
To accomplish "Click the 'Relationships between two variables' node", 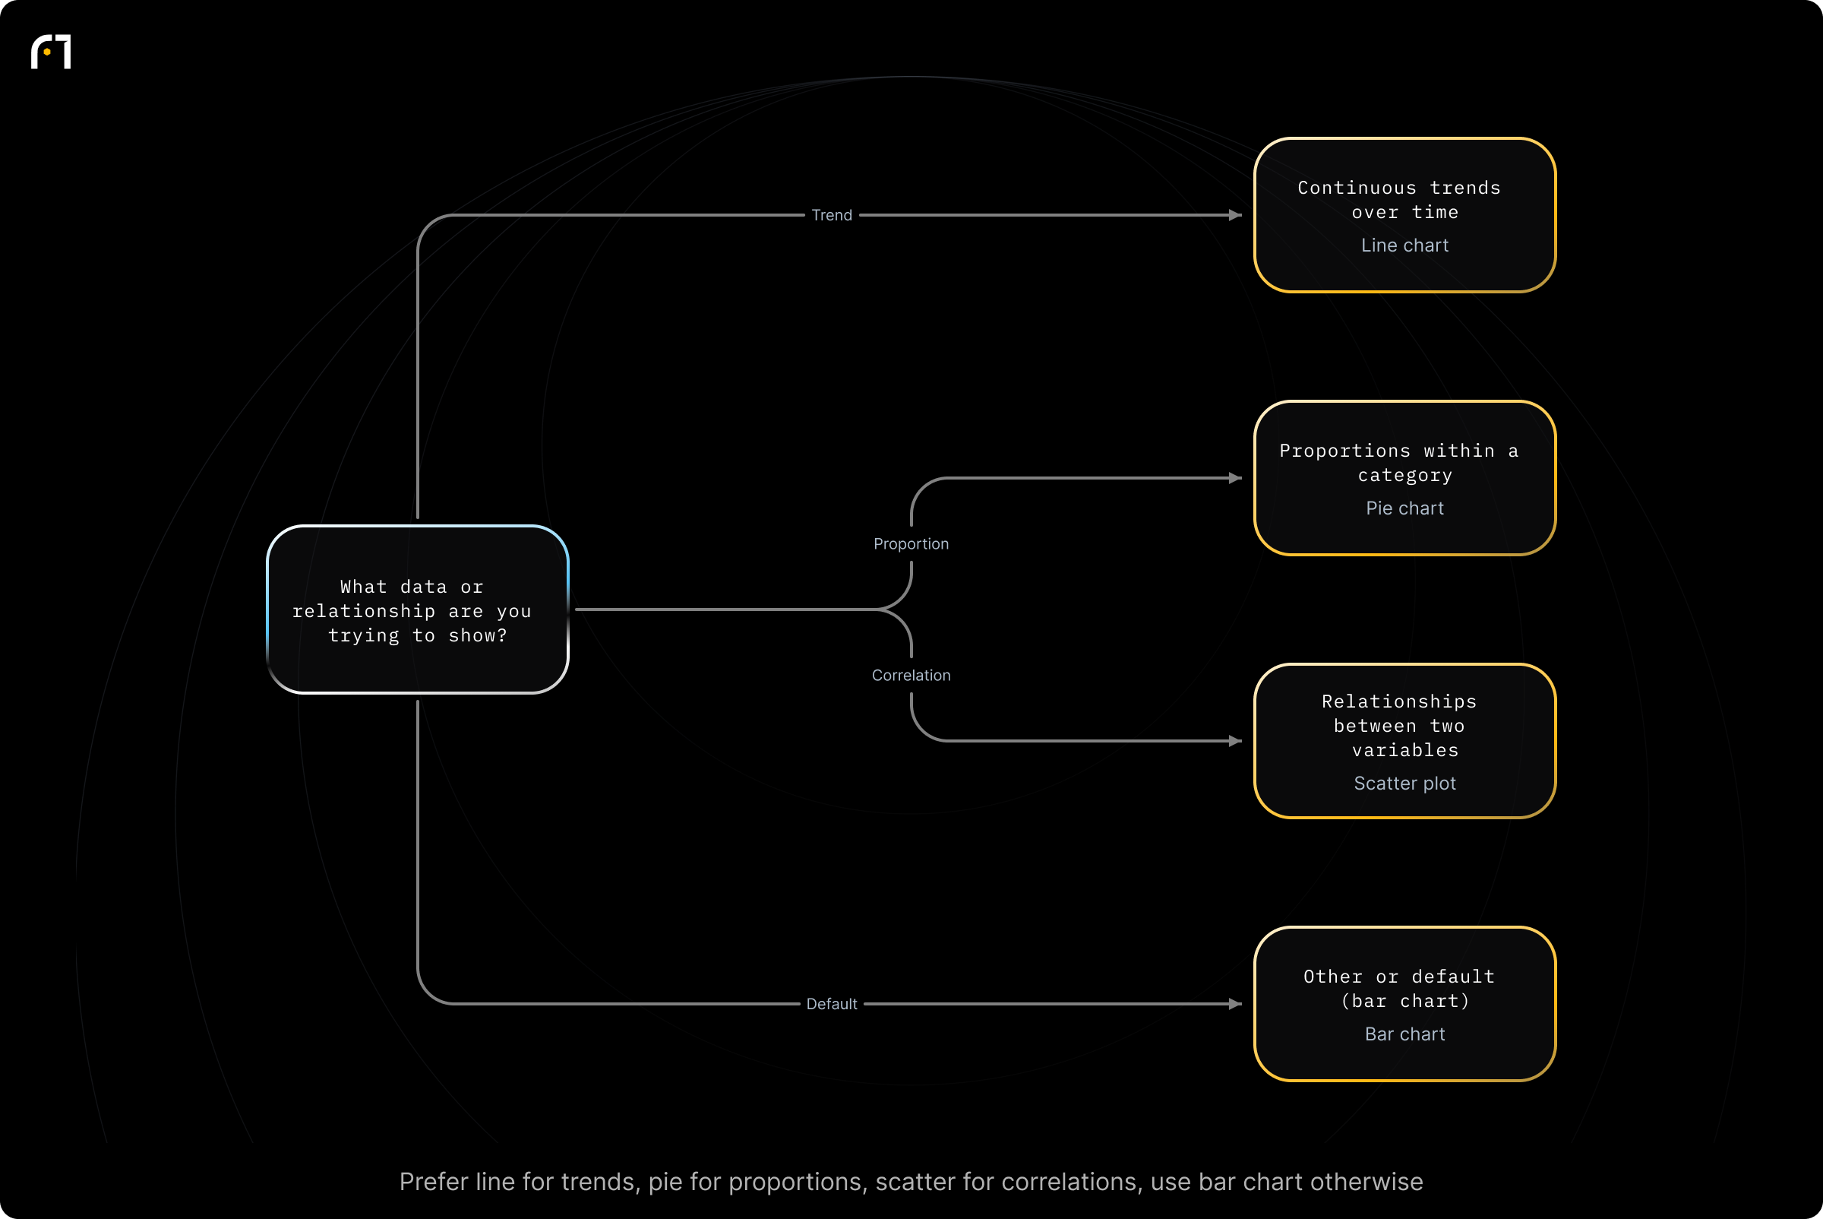I will click(1404, 741).
